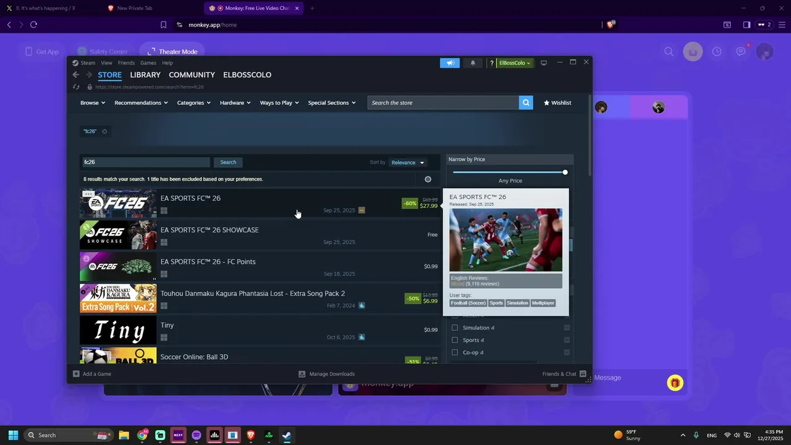Open Brave browser taskbar icon
This screenshot has height=445, width=791.
click(x=251, y=435)
